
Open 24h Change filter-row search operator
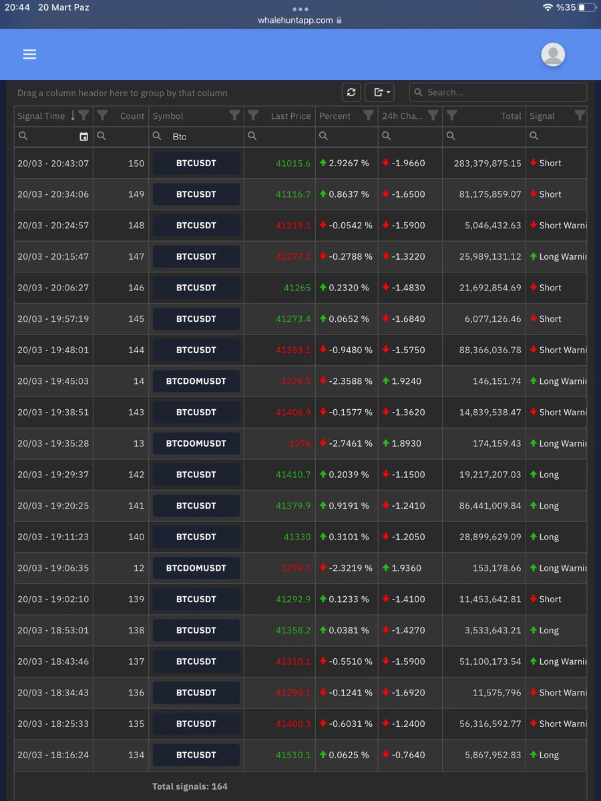coord(386,136)
